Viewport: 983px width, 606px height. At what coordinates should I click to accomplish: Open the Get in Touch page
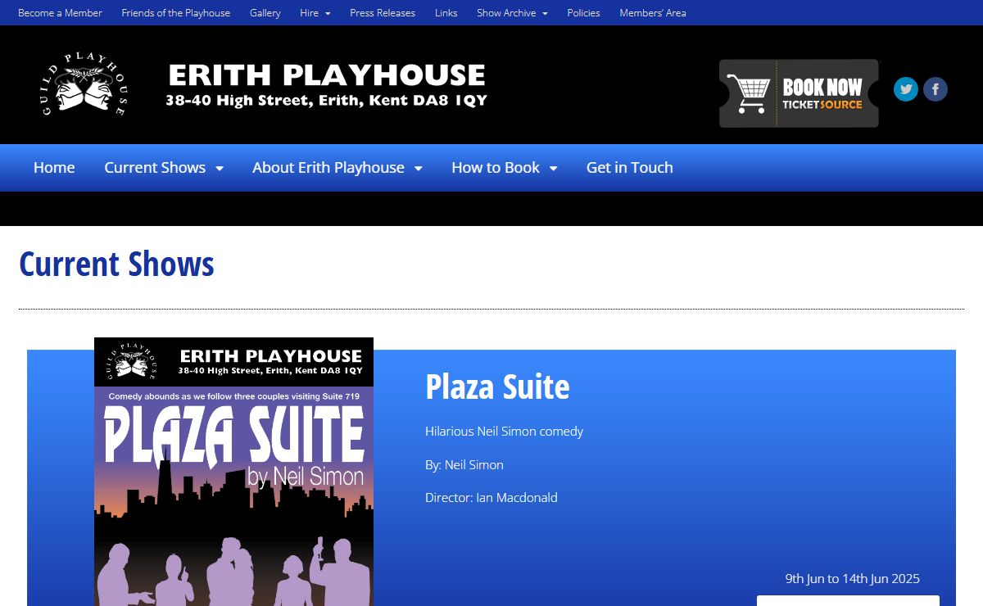click(x=630, y=168)
